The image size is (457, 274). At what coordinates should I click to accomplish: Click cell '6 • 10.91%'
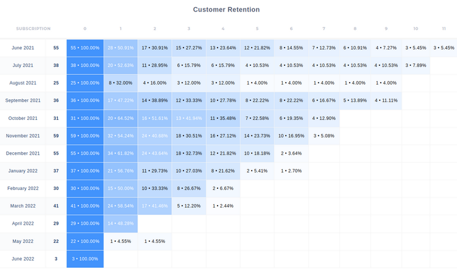pos(355,47)
